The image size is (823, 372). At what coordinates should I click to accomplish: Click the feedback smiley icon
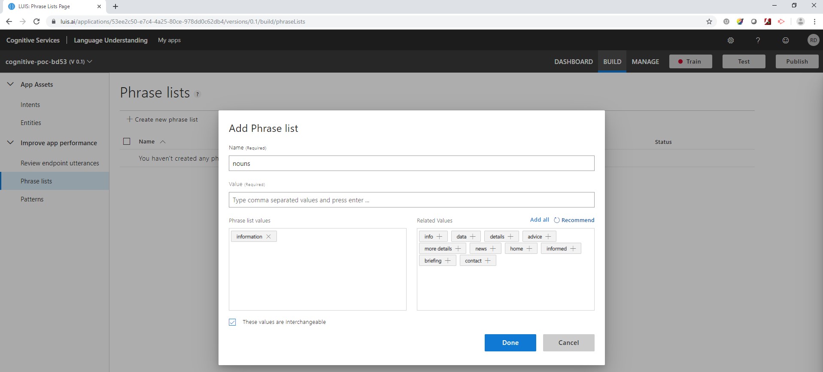tap(786, 40)
